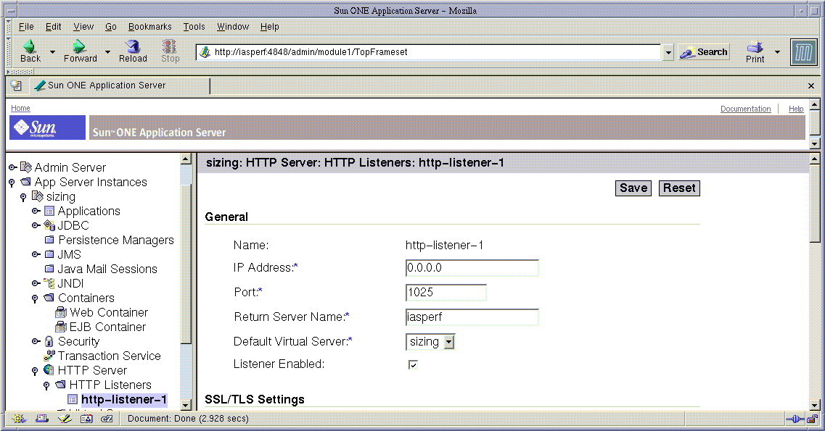Open the Bookmarks menu

(x=150, y=27)
